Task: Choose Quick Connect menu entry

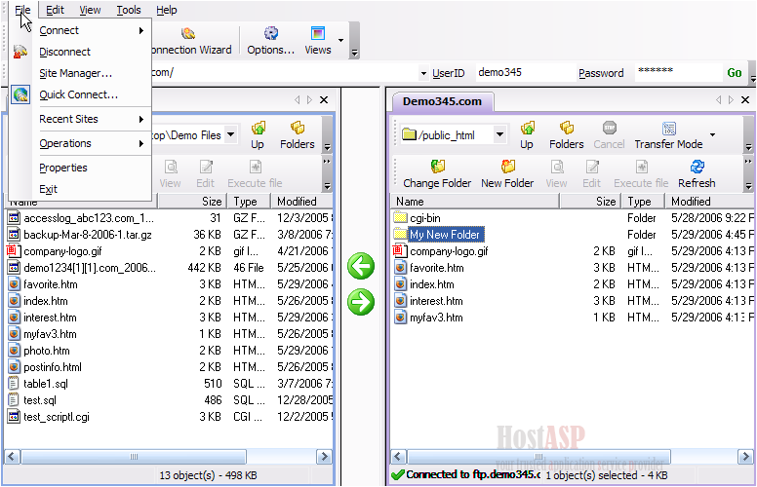Action: 92,94
